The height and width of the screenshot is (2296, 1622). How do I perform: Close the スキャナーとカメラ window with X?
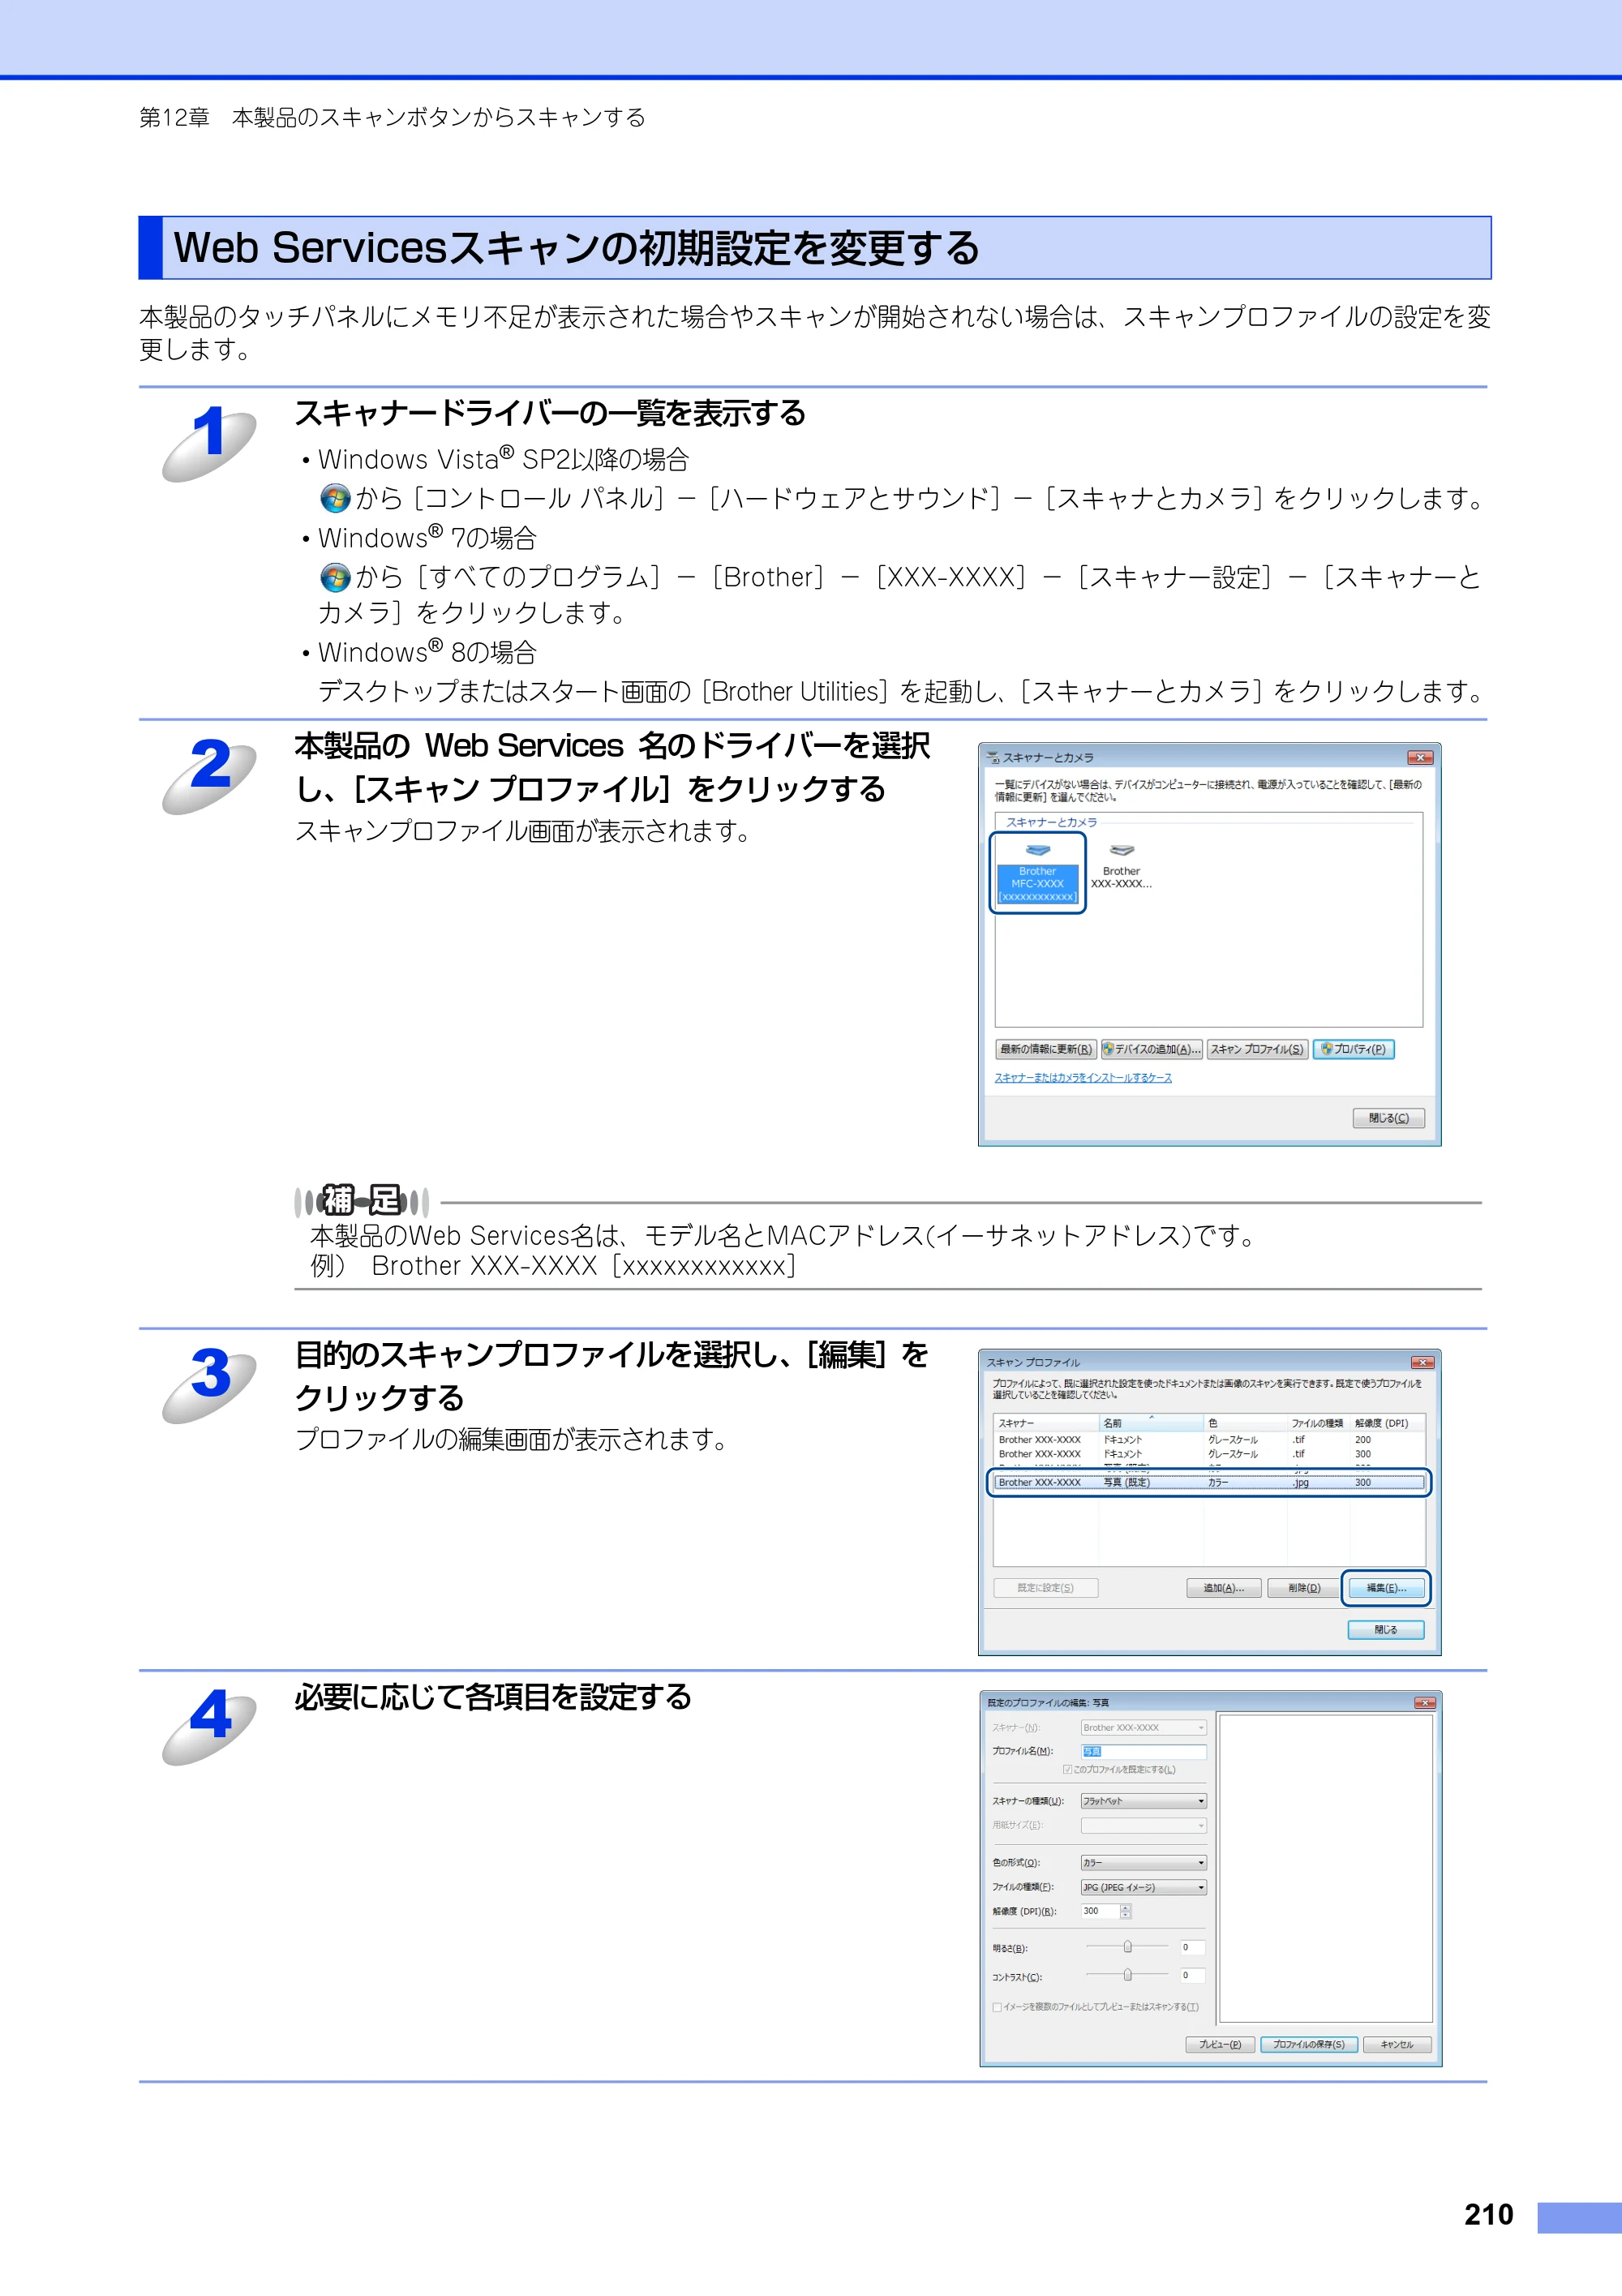click(x=1420, y=758)
